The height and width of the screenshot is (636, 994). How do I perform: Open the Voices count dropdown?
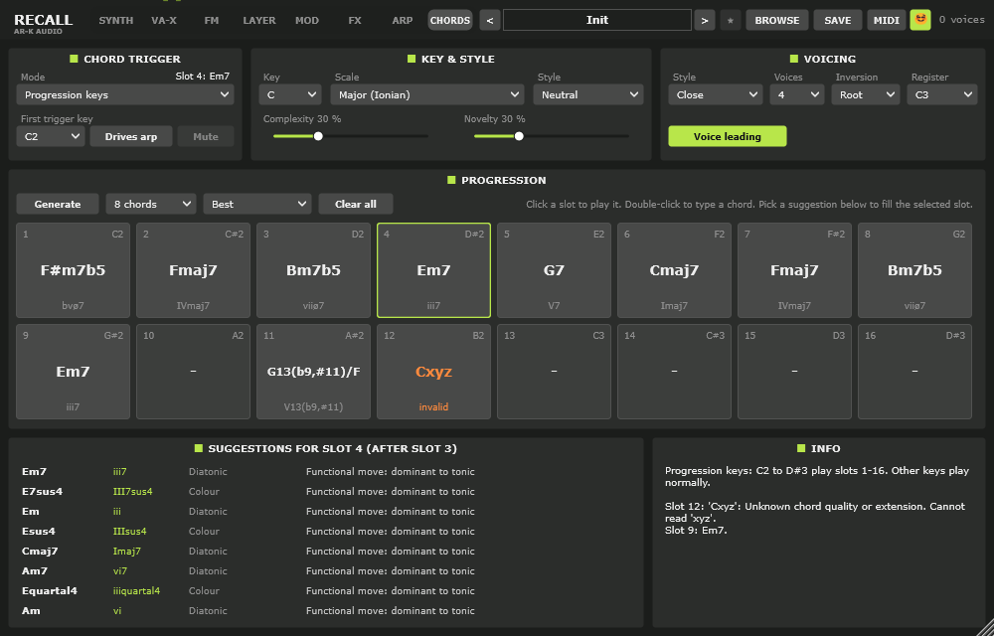797,95
